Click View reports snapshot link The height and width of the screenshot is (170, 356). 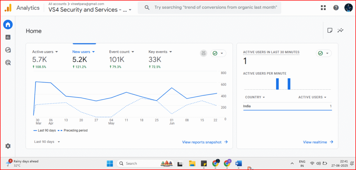pos(205,142)
